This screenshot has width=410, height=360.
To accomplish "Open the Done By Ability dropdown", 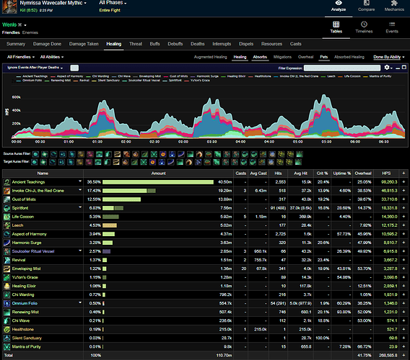I will tap(389, 57).
